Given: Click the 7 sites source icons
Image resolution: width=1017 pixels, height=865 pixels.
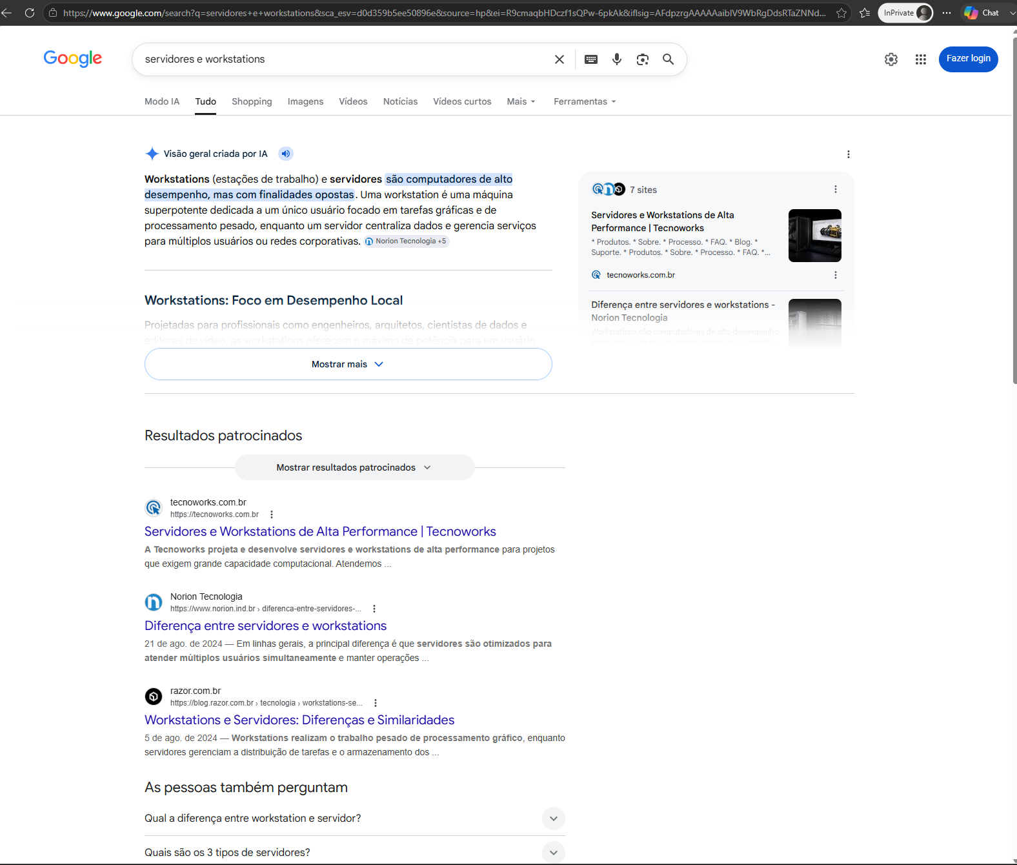Looking at the screenshot, I should [x=609, y=189].
